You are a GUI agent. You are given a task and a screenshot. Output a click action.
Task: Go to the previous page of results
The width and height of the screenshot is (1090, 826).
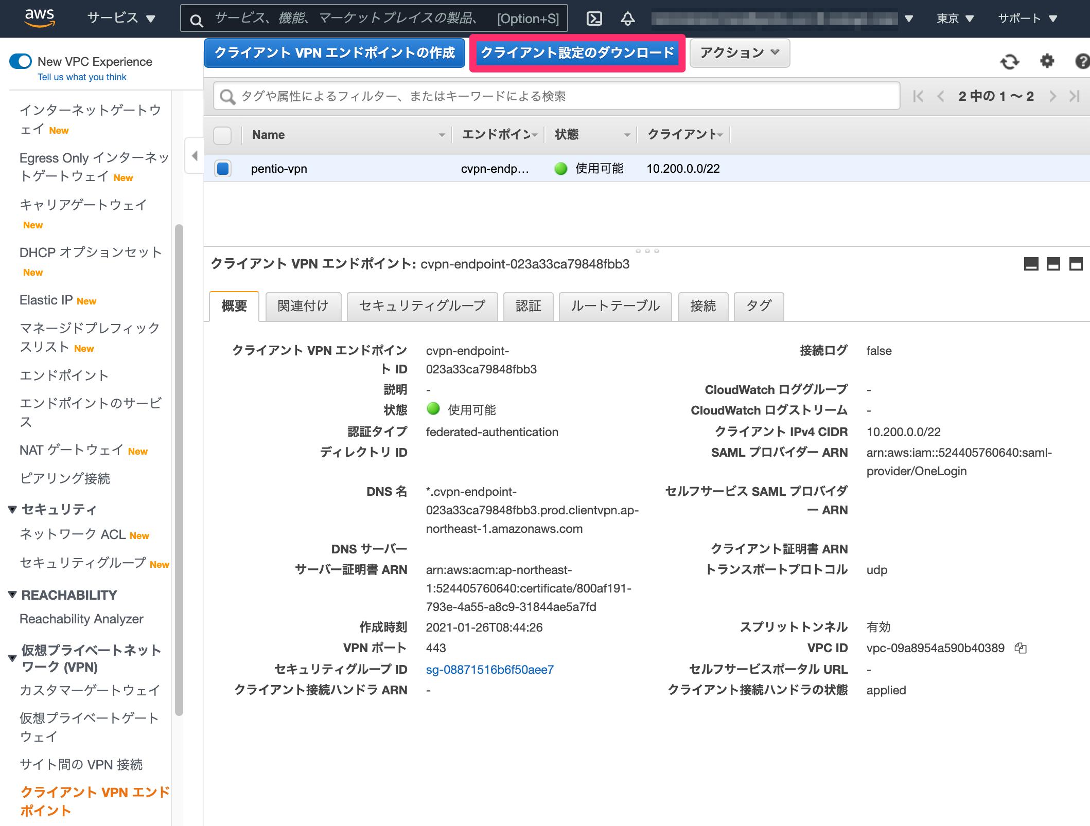[941, 96]
